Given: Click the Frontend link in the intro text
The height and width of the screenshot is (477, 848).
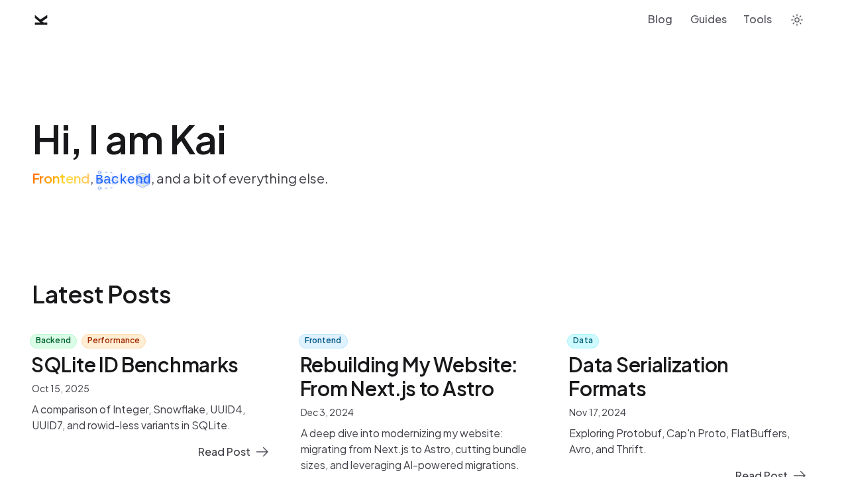Looking at the screenshot, I should (60, 178).
